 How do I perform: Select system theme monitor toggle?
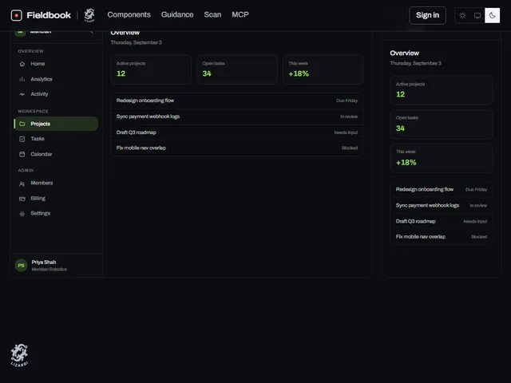[477, 15]
